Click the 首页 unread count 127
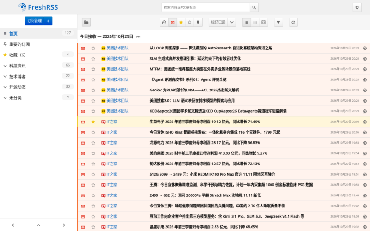Viewport: 370px width, 231px height. coord(68,33)
